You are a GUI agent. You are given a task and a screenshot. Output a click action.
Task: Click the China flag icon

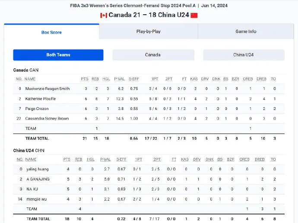(194, 15)
